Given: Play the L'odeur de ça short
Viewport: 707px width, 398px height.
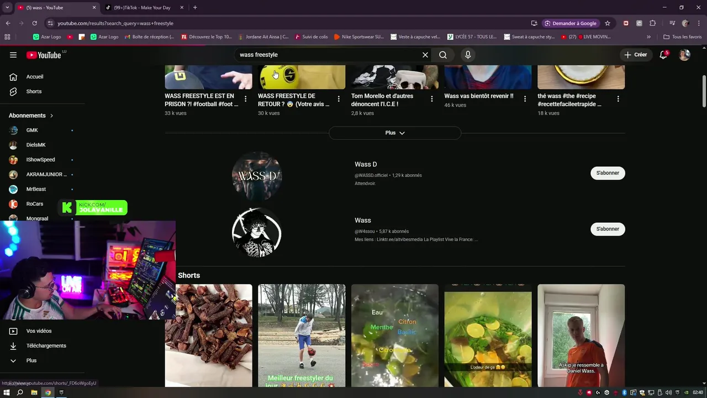Looking at the screenshot, I should pos(488,336).
